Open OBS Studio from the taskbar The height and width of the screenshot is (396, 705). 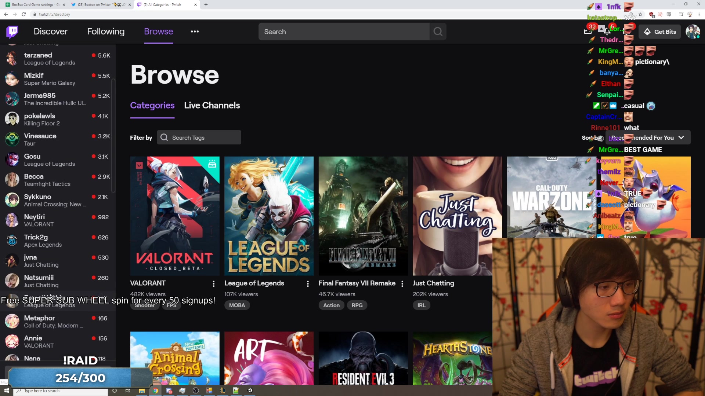tap(196, 390)
